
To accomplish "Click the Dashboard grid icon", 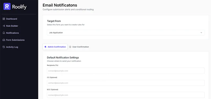I will (4, 19).
